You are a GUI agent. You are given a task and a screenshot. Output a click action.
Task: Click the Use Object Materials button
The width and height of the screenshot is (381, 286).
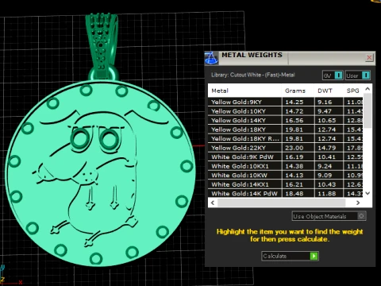tap(329, 216)
